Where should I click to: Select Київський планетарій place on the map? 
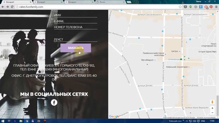pyautogui.click(x=178, y=67)
